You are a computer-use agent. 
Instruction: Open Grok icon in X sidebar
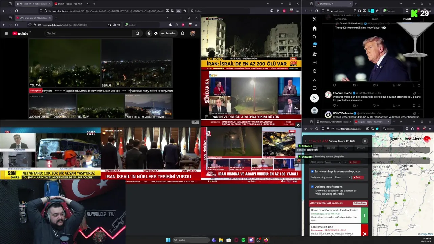314,71
